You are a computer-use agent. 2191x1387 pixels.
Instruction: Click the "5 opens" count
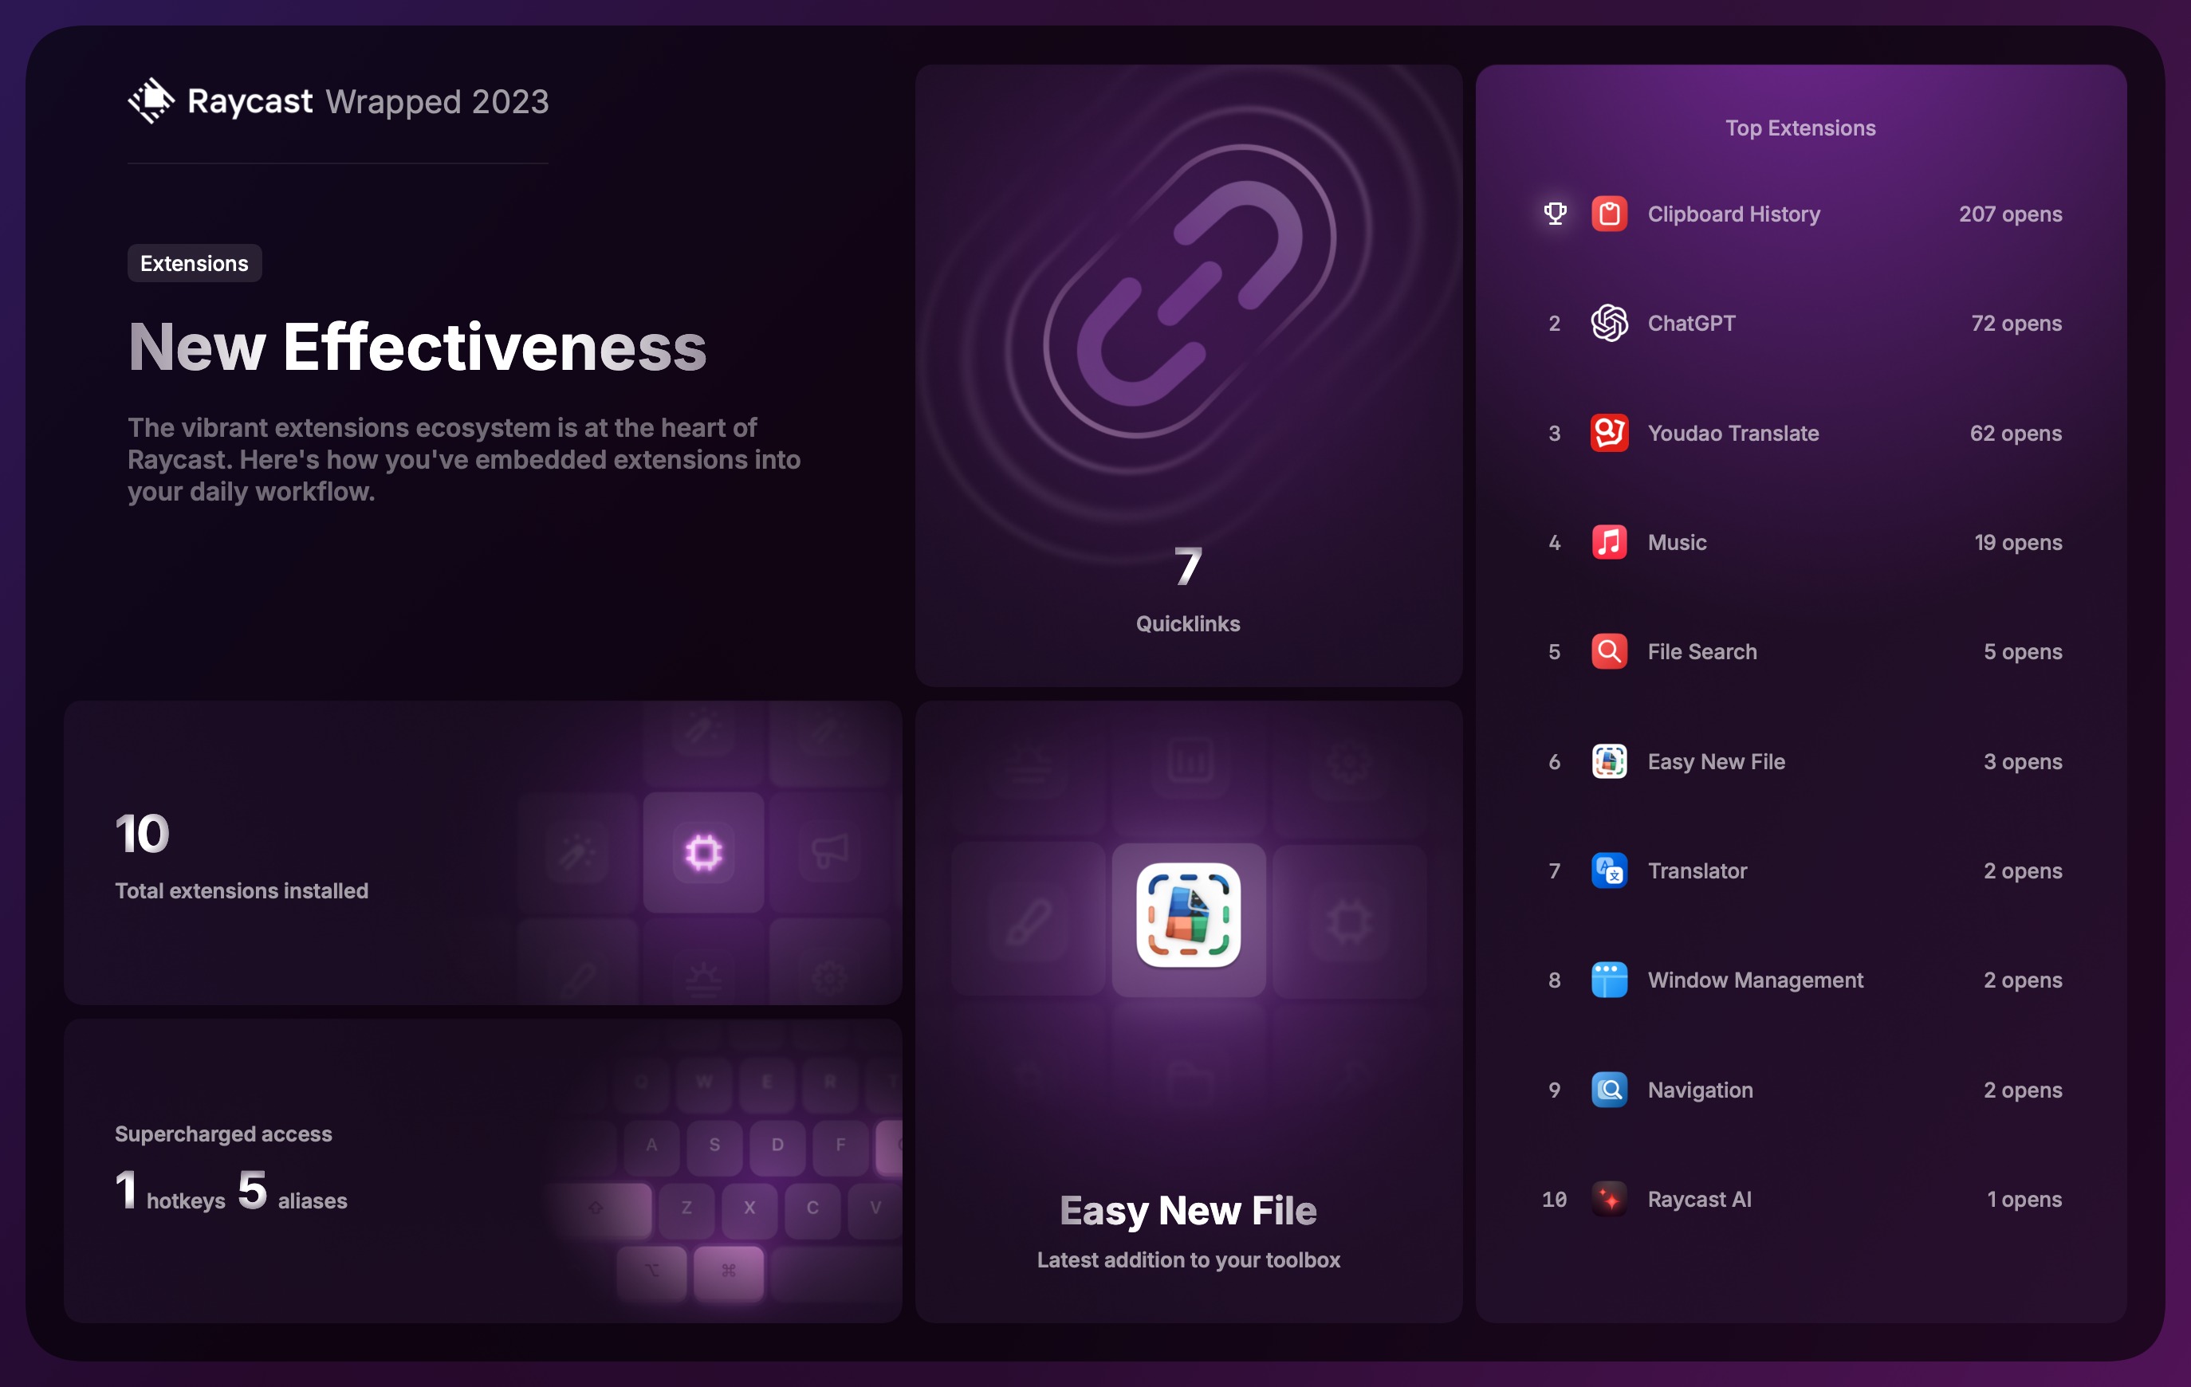(x=2023, y=651)
